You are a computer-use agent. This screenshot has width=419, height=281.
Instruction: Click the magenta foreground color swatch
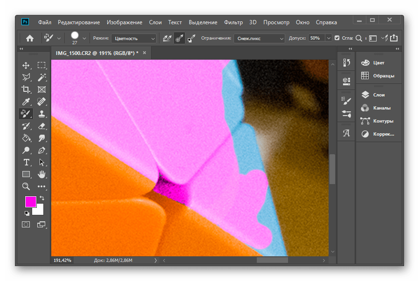pos(30,202)
